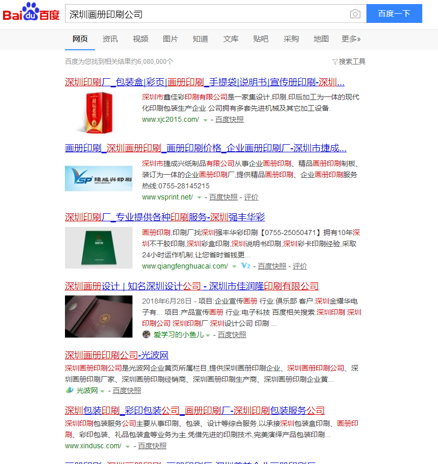Screen dimensions: 438x464
Task: Click the V2 verification badge icon
Action: coord(246,266)
